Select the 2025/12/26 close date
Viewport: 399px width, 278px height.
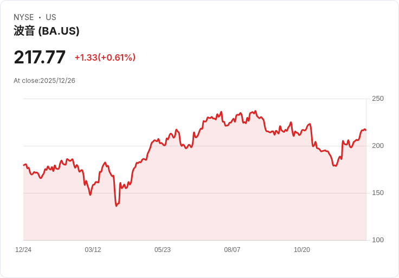(58, 81)
